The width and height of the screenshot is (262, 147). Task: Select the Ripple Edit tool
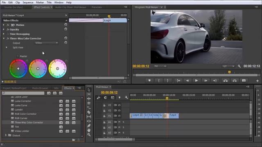[89, 99]
